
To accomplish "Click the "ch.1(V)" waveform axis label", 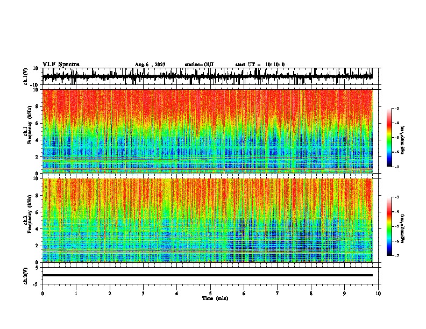I will pyautogui.click(x=26, y=76).
